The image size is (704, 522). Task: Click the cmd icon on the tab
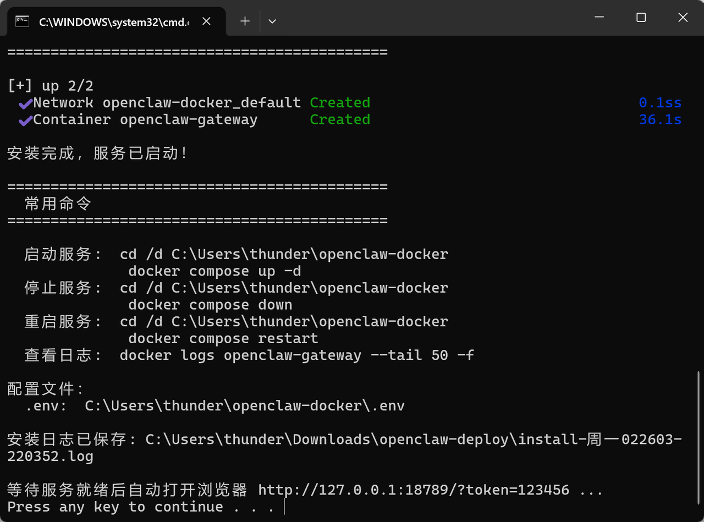23,21
